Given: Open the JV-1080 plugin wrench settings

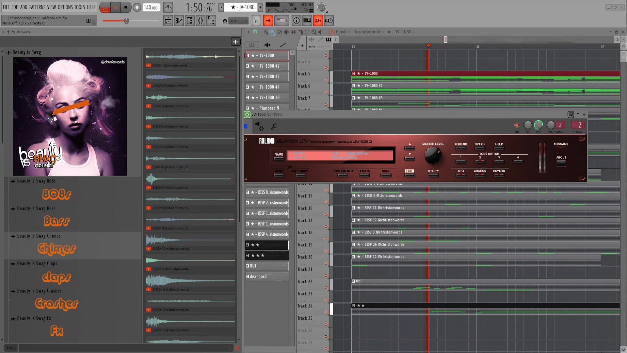Looking at the screenshot, I should click(x=274, y=126).
